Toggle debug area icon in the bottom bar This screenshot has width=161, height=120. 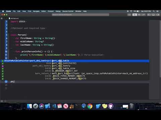tap(2, 101)
